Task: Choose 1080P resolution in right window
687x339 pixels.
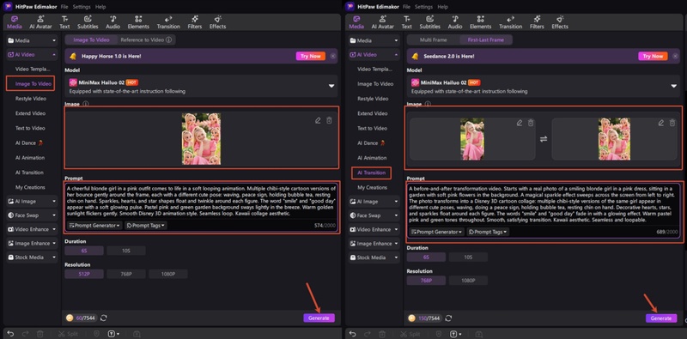Action: pyautogui.click(x=468, y=281)
